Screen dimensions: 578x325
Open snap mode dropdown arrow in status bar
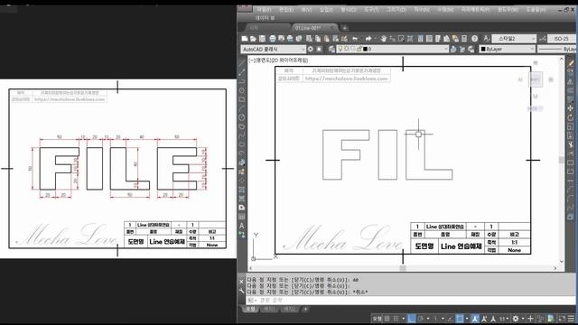pyautogui.click(x=404, y=319)
